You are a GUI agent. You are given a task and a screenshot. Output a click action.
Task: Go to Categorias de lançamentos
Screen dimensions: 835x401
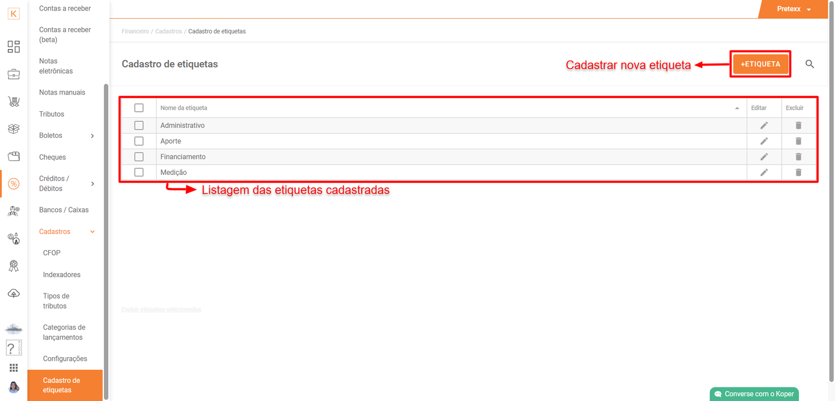click(64, 332)
